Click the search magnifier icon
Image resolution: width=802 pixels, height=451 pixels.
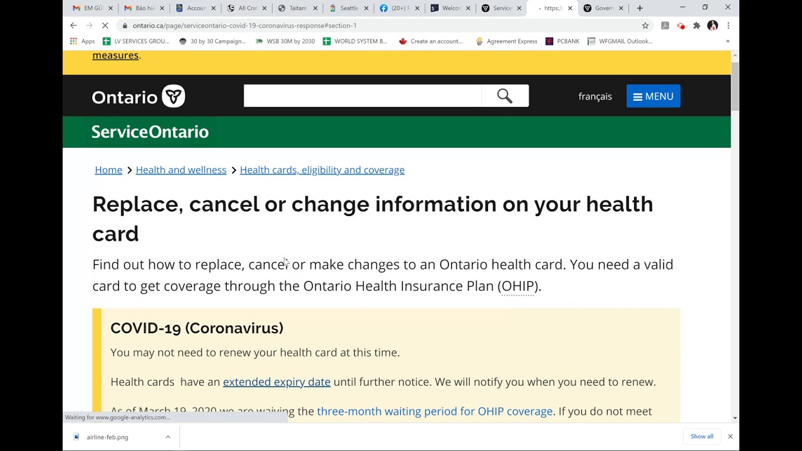[505, 96]
